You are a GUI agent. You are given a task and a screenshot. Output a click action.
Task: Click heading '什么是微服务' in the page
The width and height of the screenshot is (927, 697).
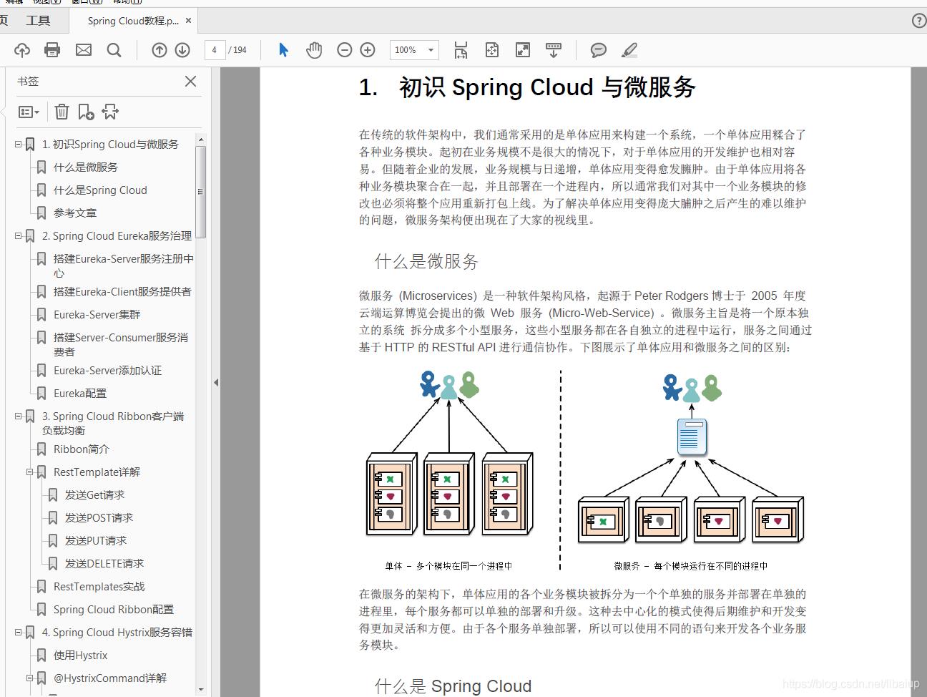pos(426,261)
